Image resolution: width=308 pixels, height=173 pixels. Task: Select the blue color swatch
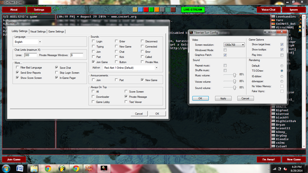click(x=140, y=10)
